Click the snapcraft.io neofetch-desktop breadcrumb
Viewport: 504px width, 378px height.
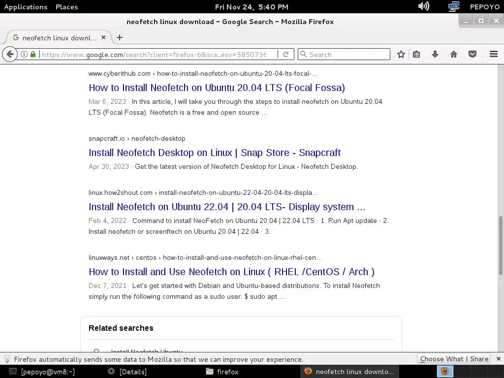tap(137, 138)
